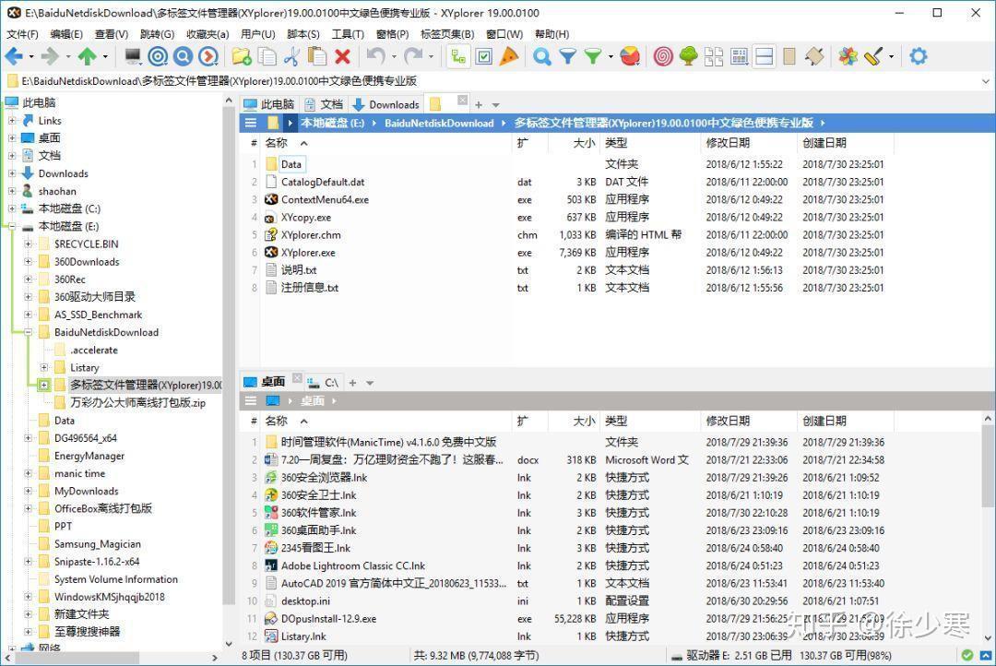Click the red X Delete toolbar icon
996x666 pixels.
coord(342,56)
